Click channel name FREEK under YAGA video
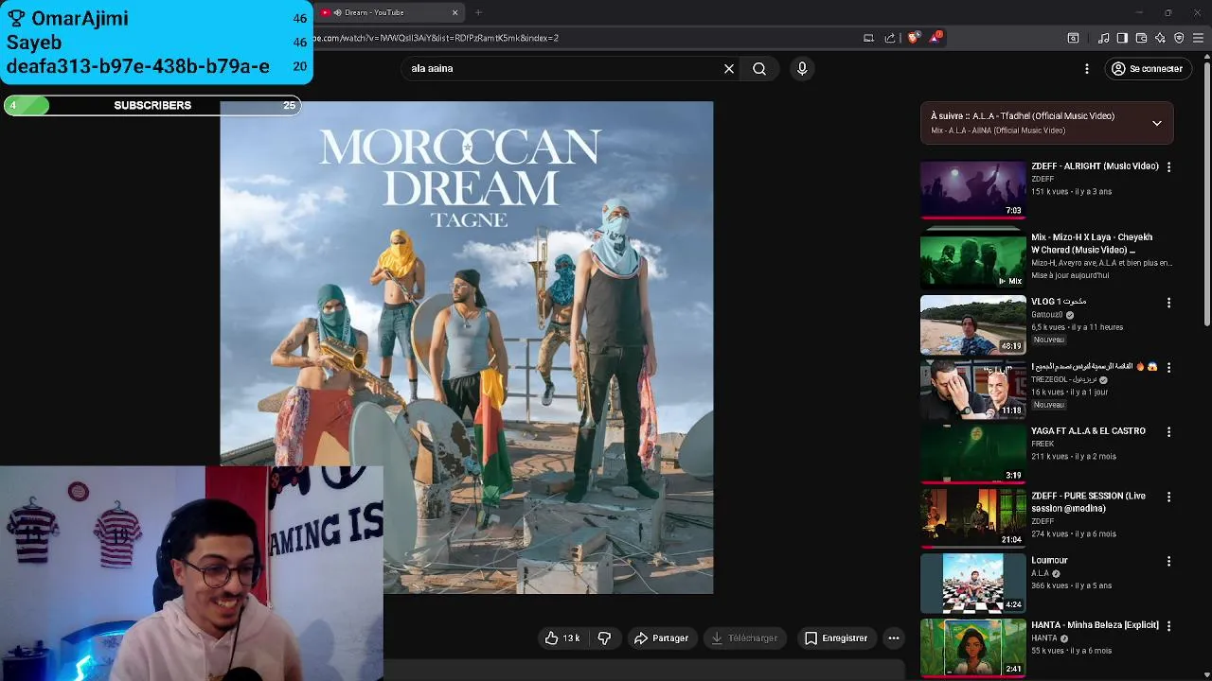The width and height of the screenshot is (1212, 681). point(1043,444)
